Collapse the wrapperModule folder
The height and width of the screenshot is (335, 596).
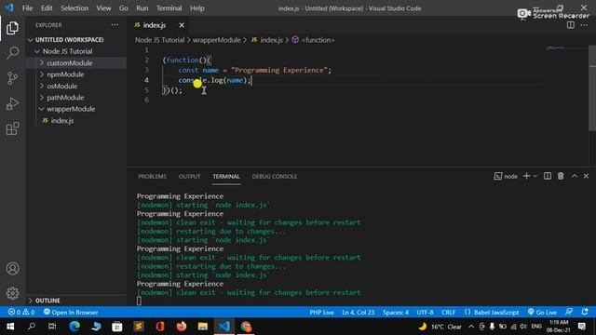coord(76,109)
